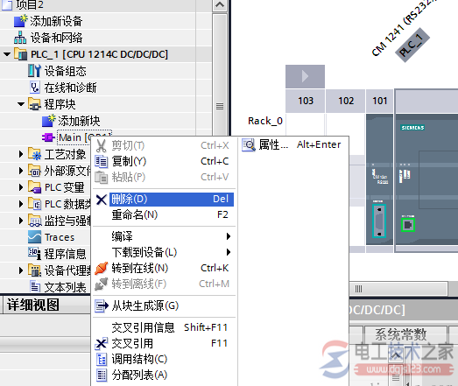Choose 转到在线(N) from context menu

tap(164, 268)
